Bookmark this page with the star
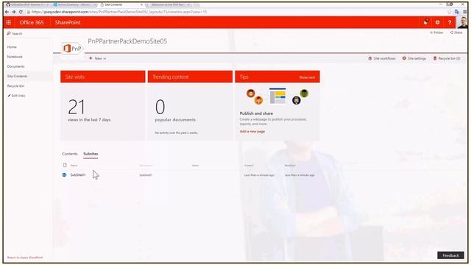 click(x=450, y=12)
